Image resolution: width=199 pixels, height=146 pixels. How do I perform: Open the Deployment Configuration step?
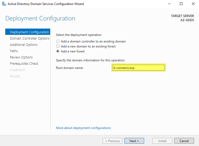pyautogui.click(x=29, y=32)
